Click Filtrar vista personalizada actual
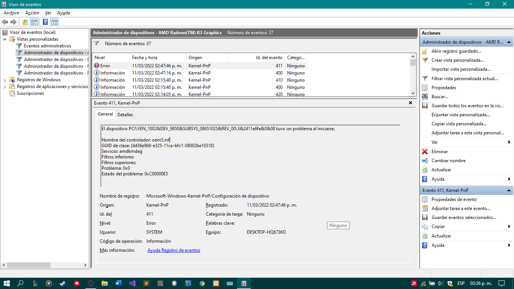The height and width of the screenshot is (289, 514). (x=465, y=79)
